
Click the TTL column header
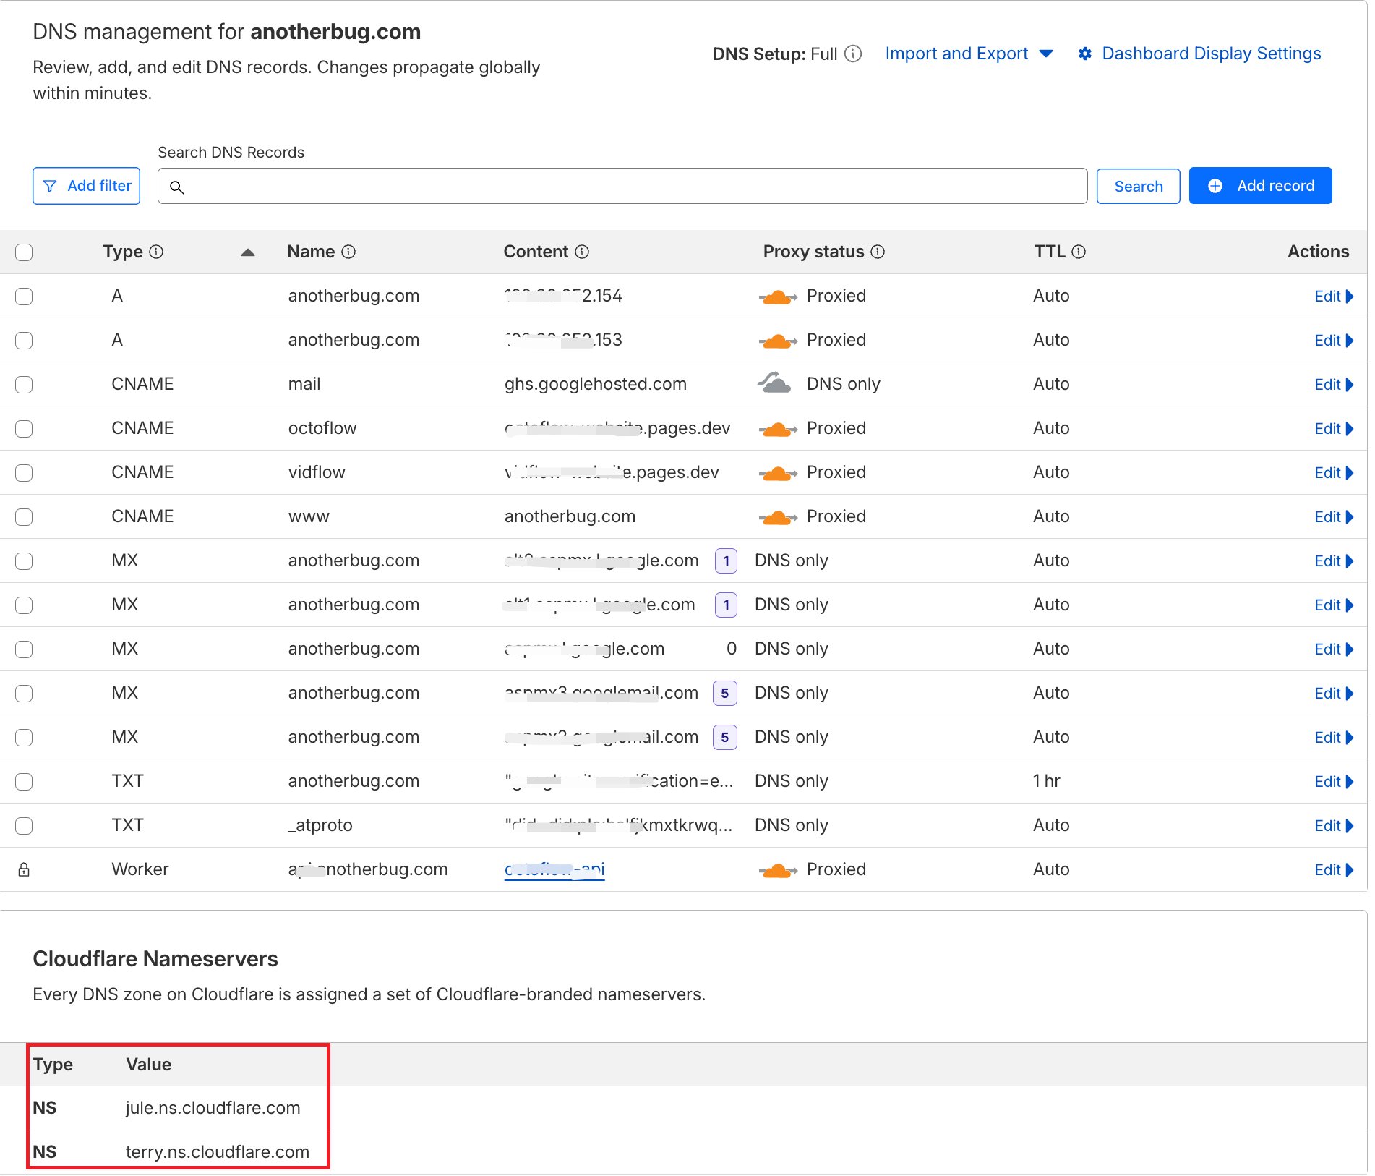tap(1050, 252)
